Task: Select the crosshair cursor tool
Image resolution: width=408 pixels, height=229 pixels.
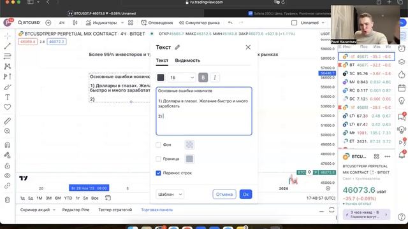Action: click(7, 36)
